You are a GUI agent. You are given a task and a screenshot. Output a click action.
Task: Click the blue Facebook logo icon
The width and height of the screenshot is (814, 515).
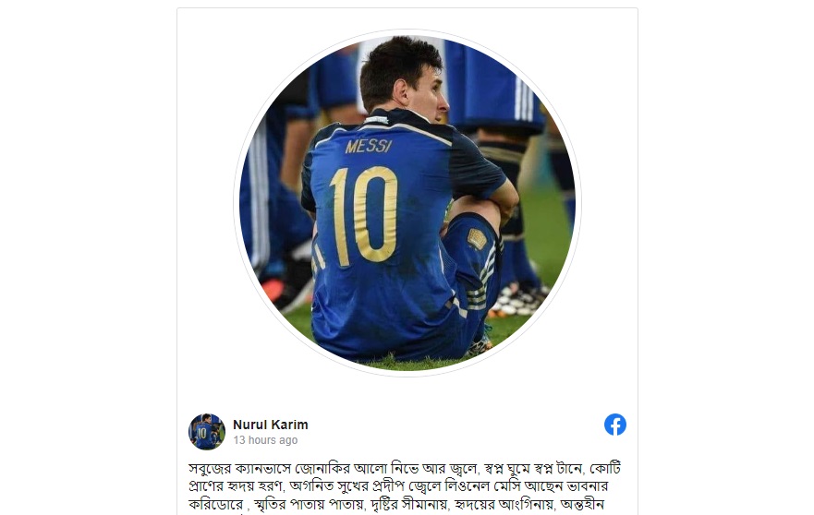pos(615,425)
